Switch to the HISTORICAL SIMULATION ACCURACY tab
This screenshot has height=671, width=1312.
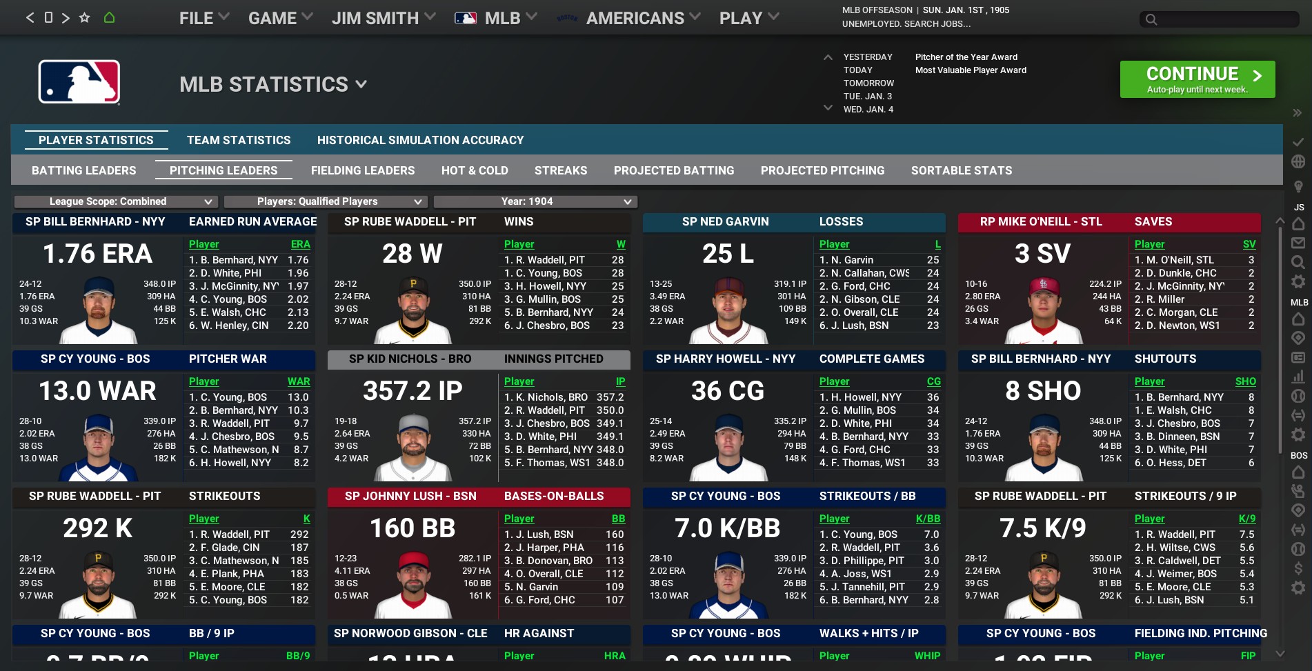pyautogui.click(x=420, y=140)
